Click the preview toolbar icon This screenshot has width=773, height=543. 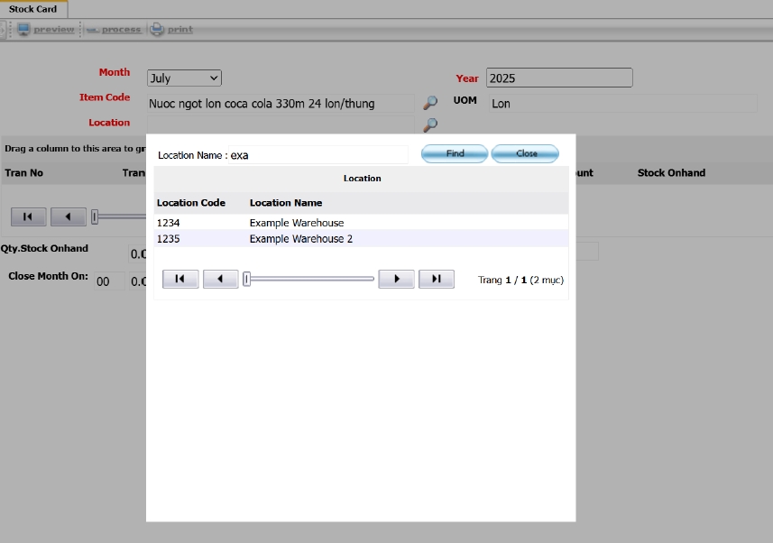(23, 30)
